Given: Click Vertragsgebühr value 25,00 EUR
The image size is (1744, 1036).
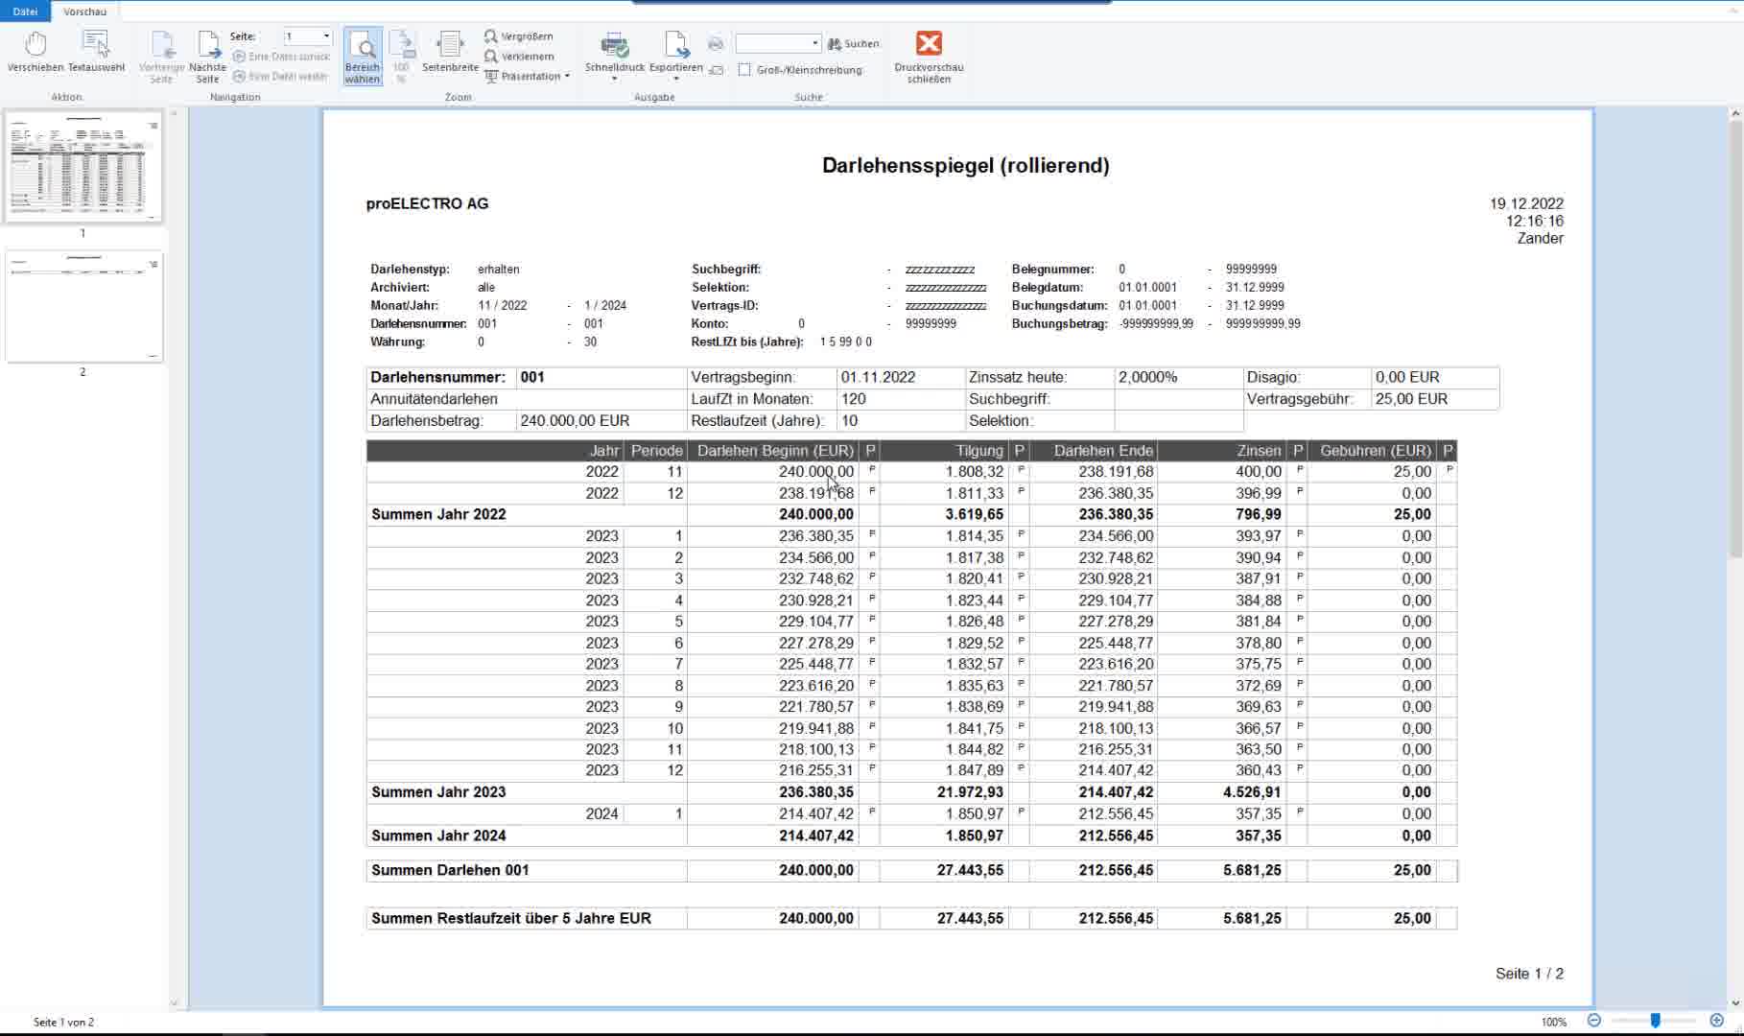Looking at the screenshot, I should (1411, 399).
